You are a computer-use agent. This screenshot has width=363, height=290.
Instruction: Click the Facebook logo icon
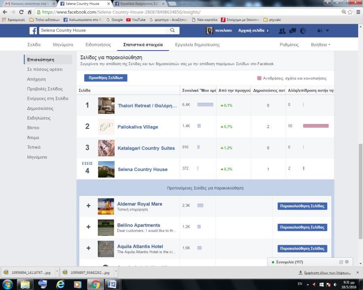(x=33, y=31)
